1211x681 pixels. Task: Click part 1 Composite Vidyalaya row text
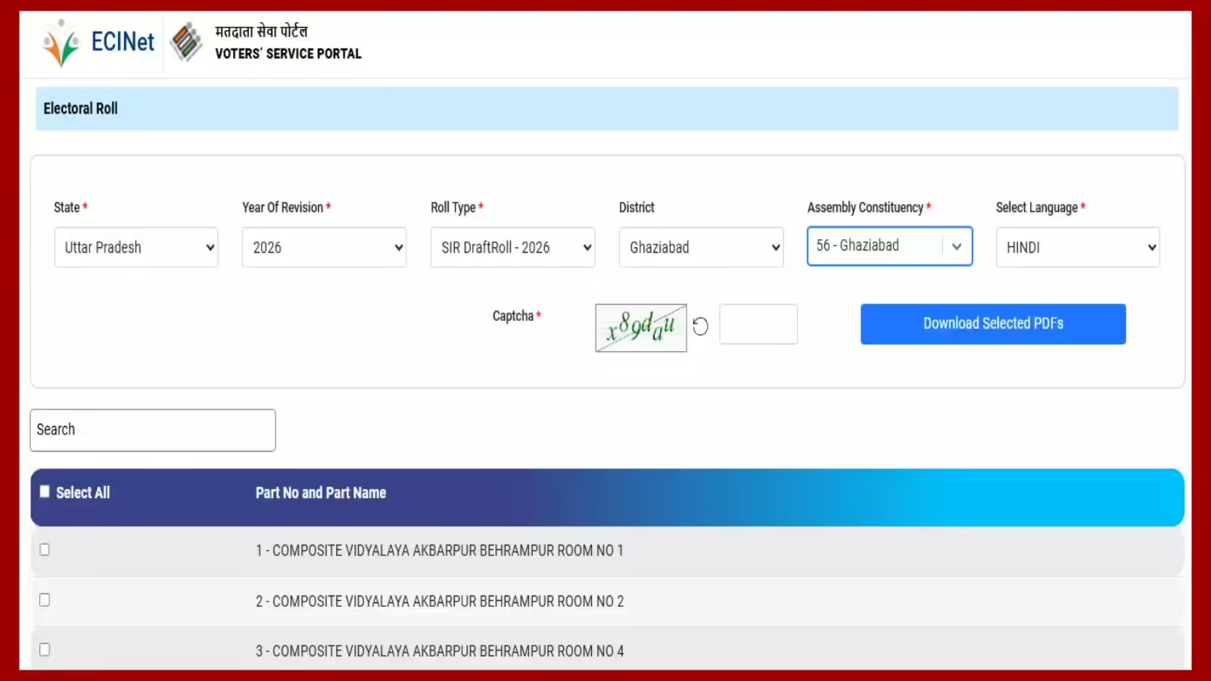(x=439, y=551)
